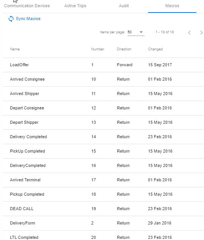The width and height of the screenshot is (204, 240).
Task: Click the Arrived Terminal row
Action: click(103, 180)
